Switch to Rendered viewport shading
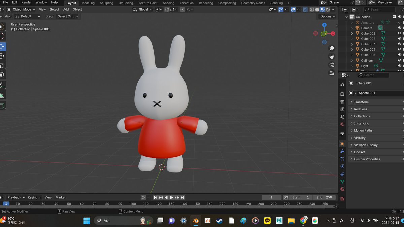The height and width of the screenshot is (227, 404). (x=327, y=10)
